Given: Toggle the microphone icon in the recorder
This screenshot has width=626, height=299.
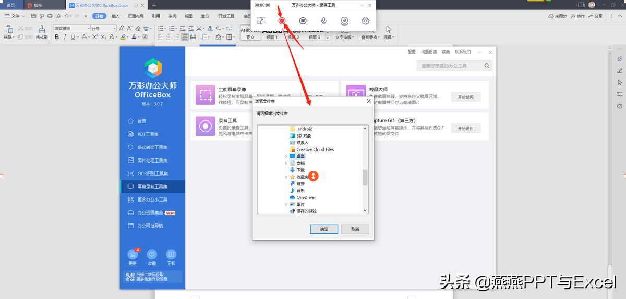Looking at the screenshot, I should coord(324,21).
